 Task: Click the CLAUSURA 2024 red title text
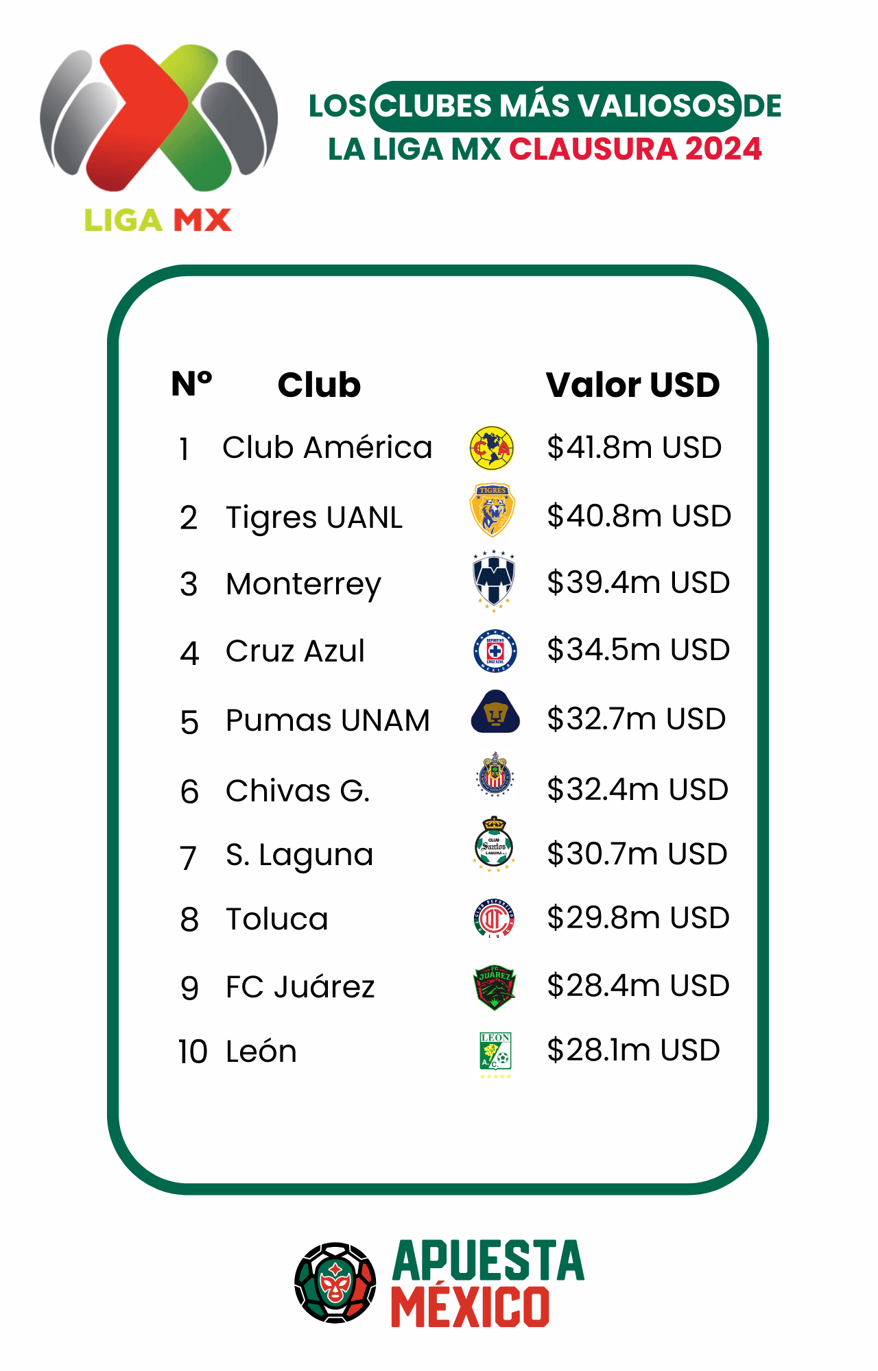click(x=635, y=149)
